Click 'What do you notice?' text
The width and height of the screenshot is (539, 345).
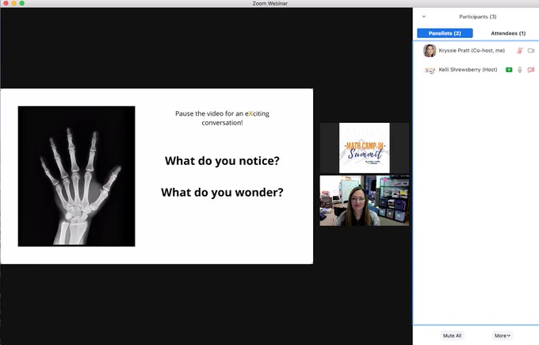click(x=222, y=161)
